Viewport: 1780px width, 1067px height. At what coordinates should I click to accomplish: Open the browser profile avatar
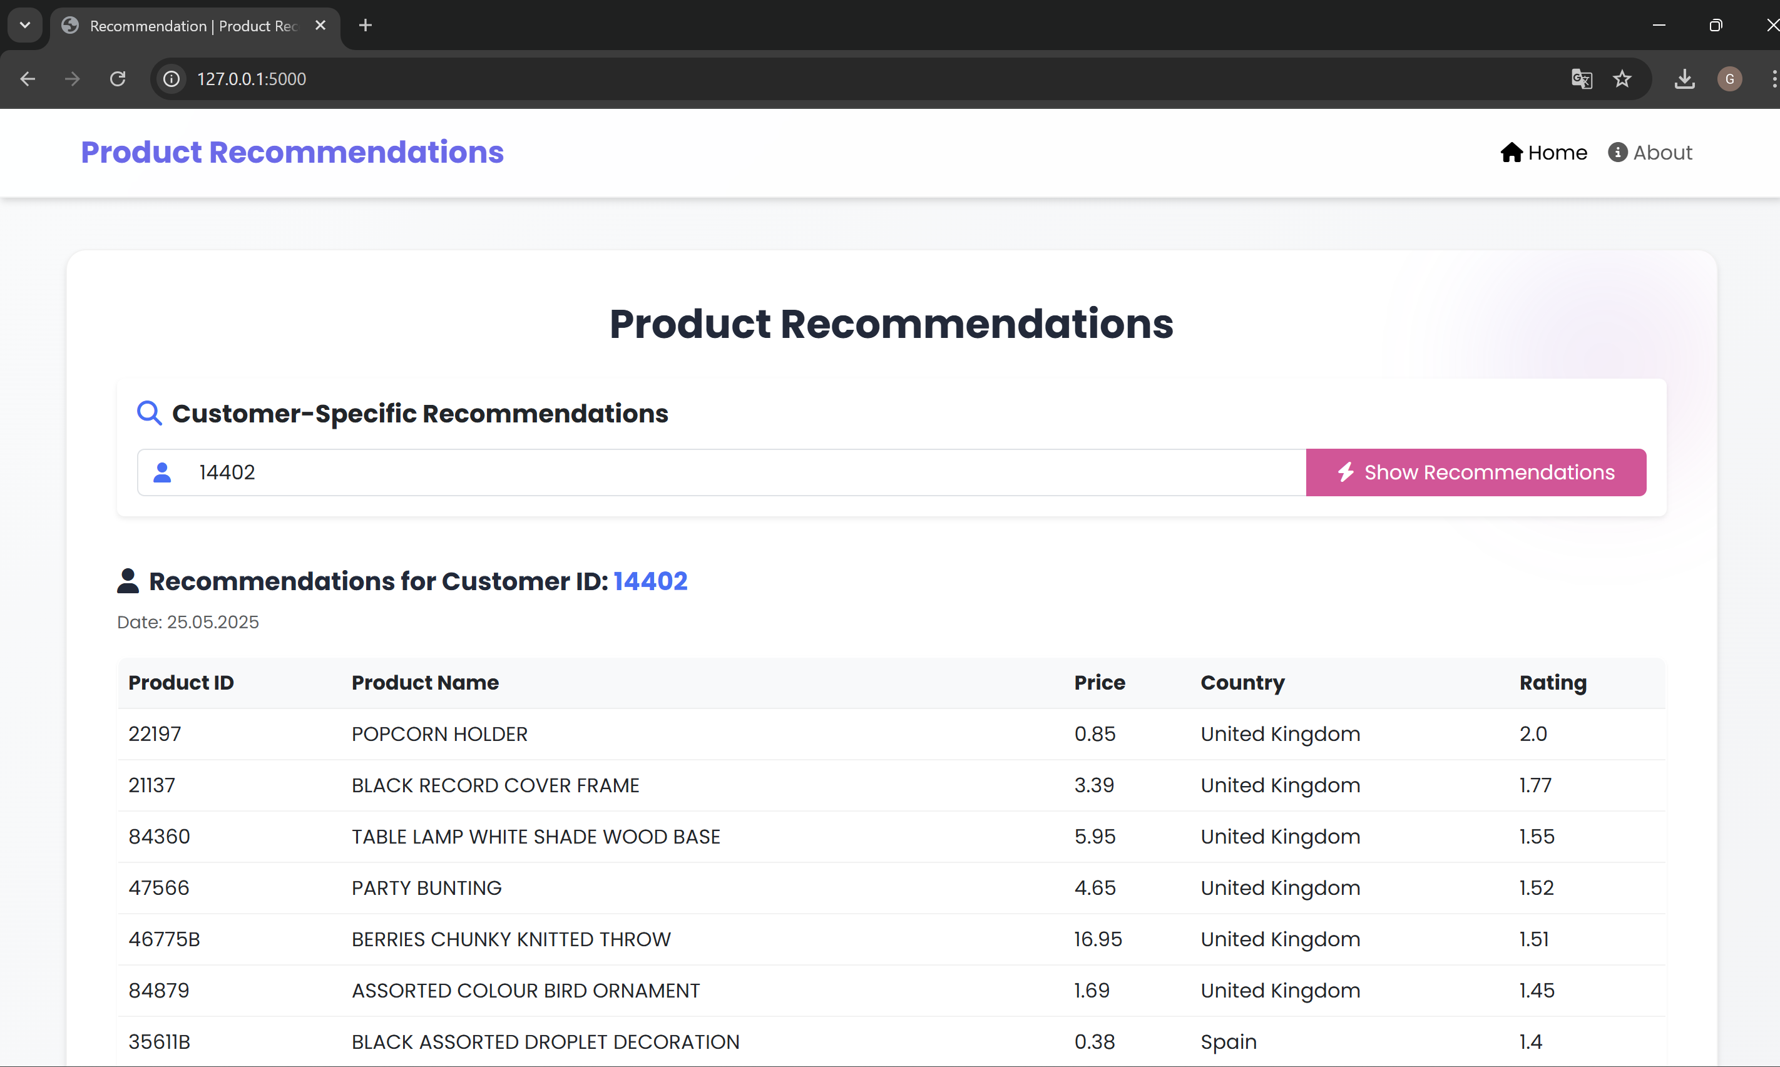pyautogui.click(x=1730, y=79)
